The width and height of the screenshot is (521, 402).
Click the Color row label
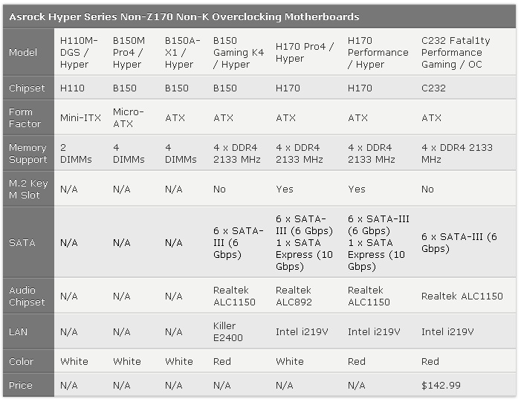point(21,361)
